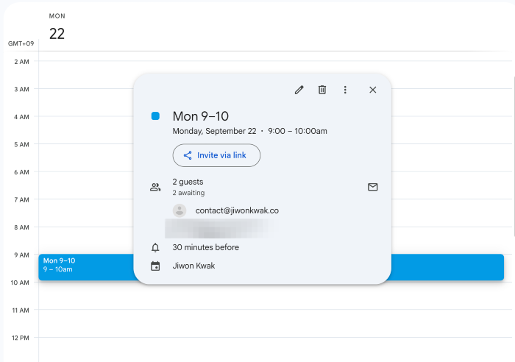Click the calendar icon beside Jiwon Kwak
515x362 pixels.
[155, 266]
